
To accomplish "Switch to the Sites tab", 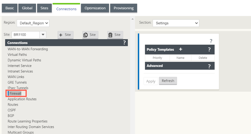I will point(44,8).
